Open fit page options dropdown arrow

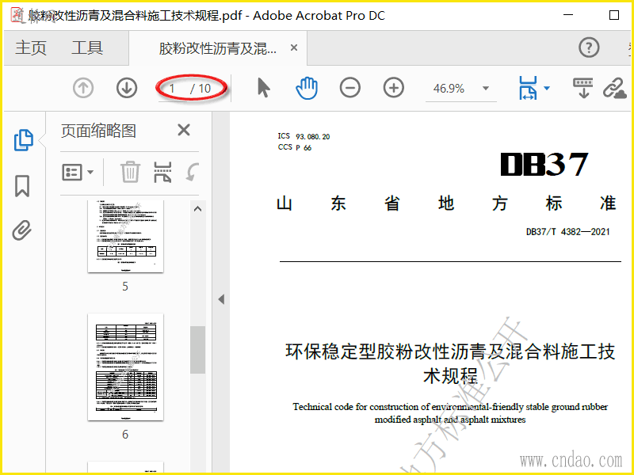(547, 88)
